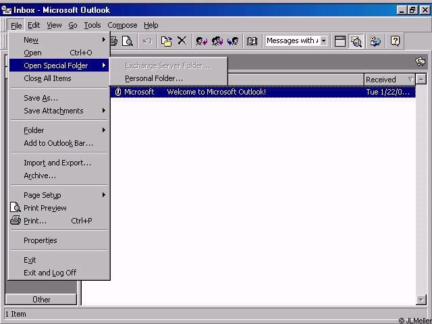432x324 pixels.
Task: Close the Outlook window
Action: [x=425, y=10]
